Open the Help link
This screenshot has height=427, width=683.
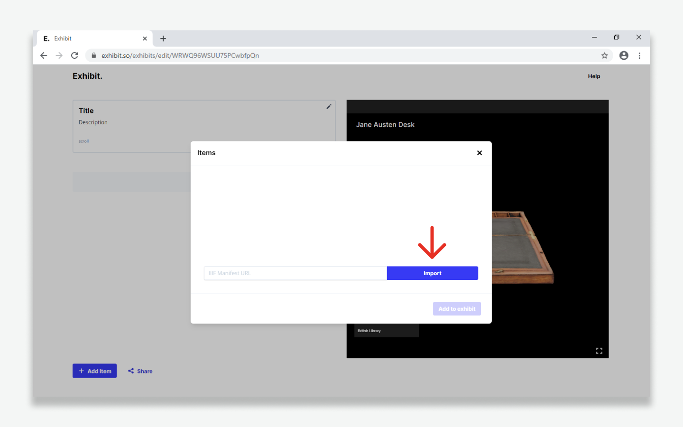pos(594,76)
